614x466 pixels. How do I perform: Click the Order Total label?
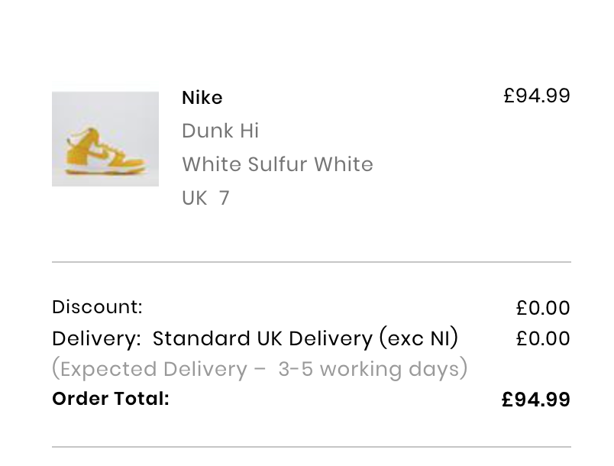[x=111, y=399]
